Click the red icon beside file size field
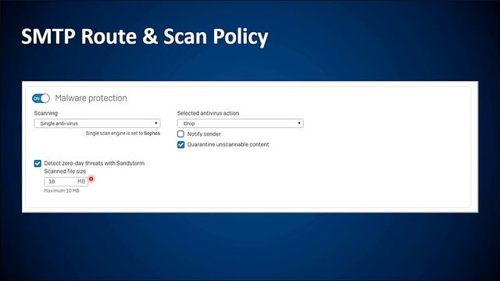Viewport: 500px width, 281px height. click(91, 179)
